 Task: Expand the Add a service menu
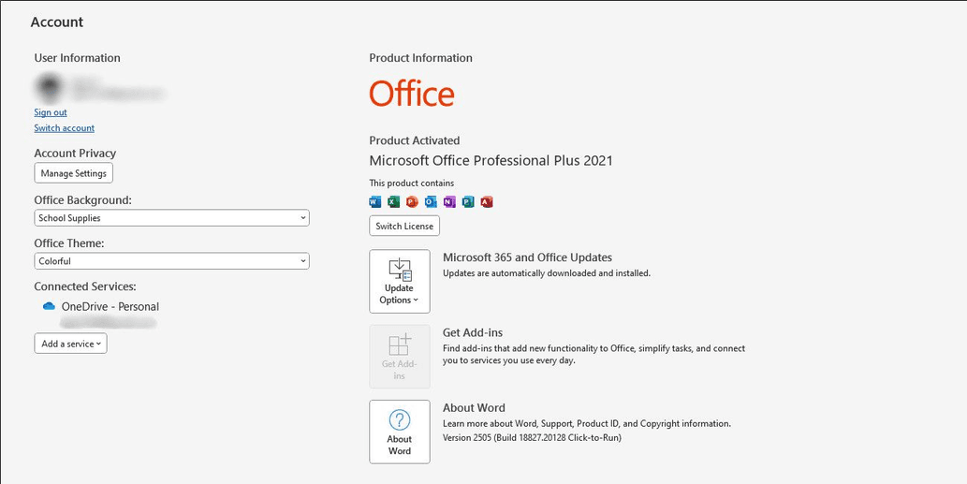[x=71, y=344]
